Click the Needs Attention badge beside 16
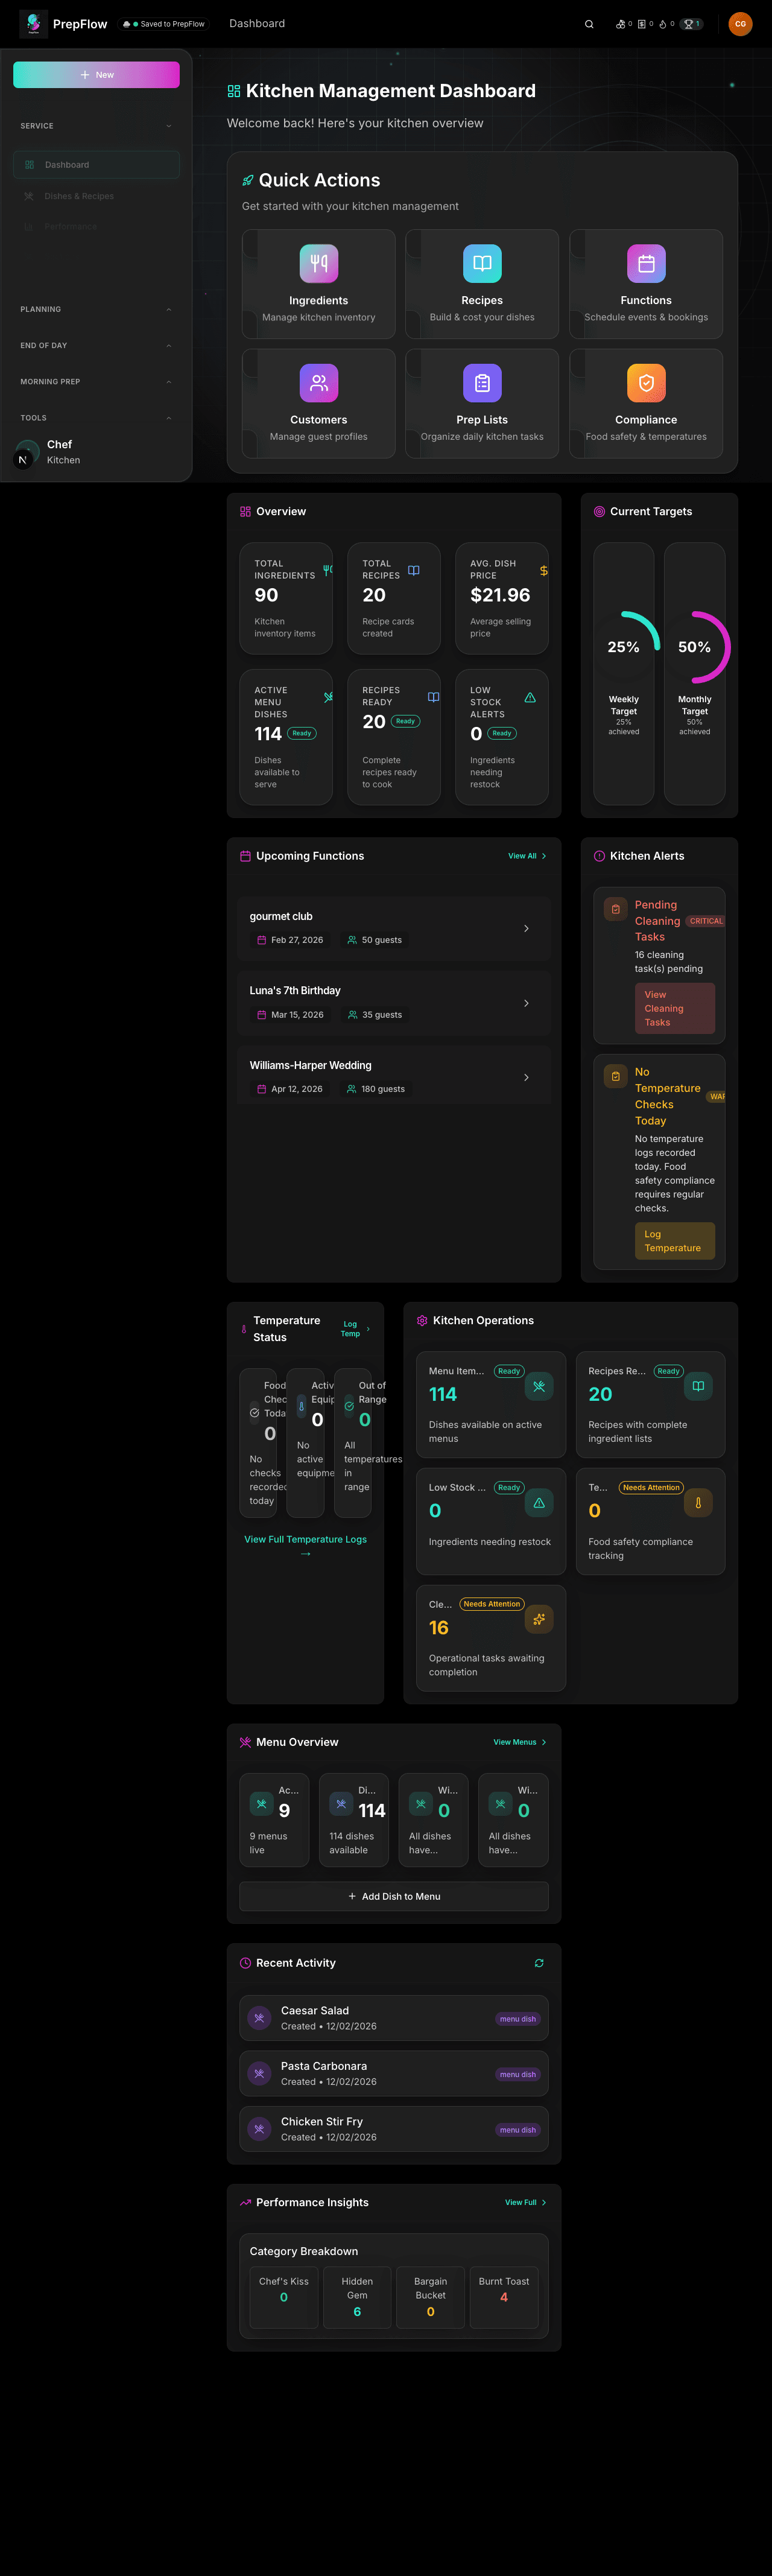The image size is (772, 2576). coord(492,1604)
